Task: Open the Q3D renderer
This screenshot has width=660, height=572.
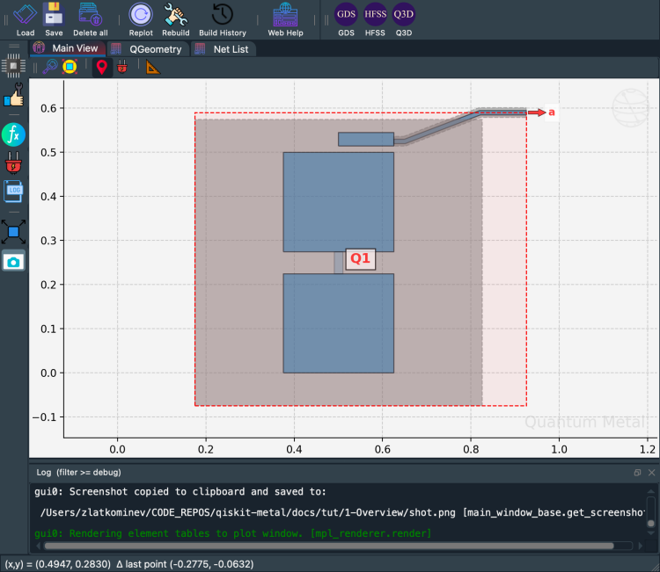Action: pos(404,15)
